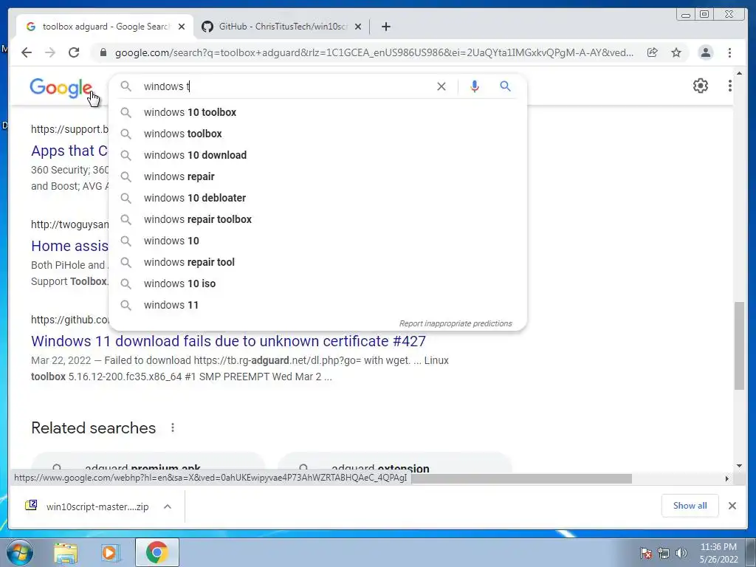Go back to previous page in Chrome
This screenshot has width=756, height=567.
(27, 52)
